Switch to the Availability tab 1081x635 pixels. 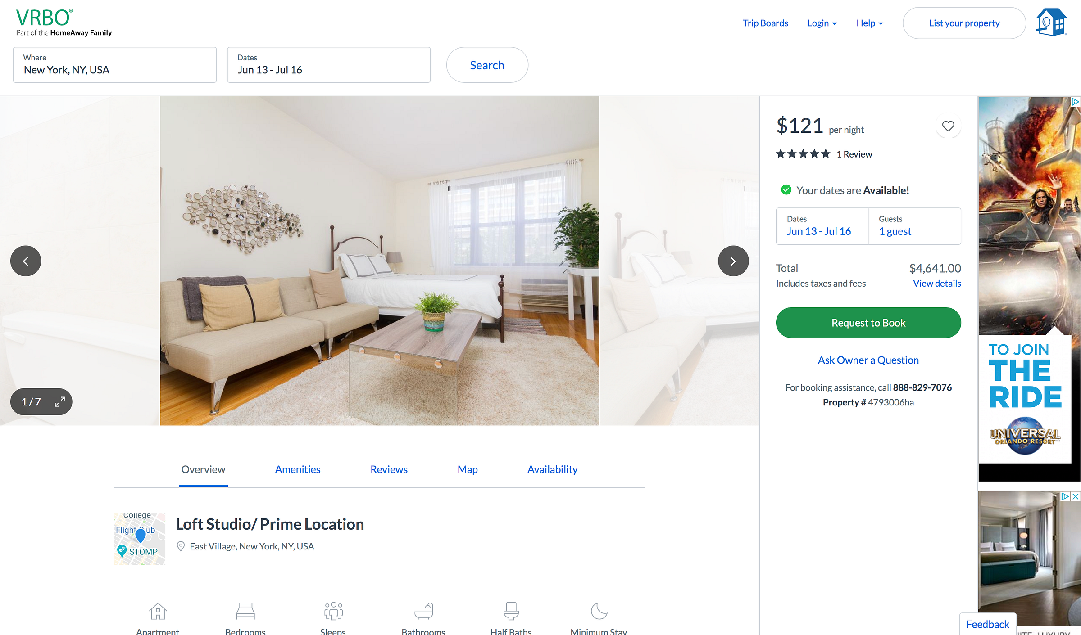[x=552, y=469]
